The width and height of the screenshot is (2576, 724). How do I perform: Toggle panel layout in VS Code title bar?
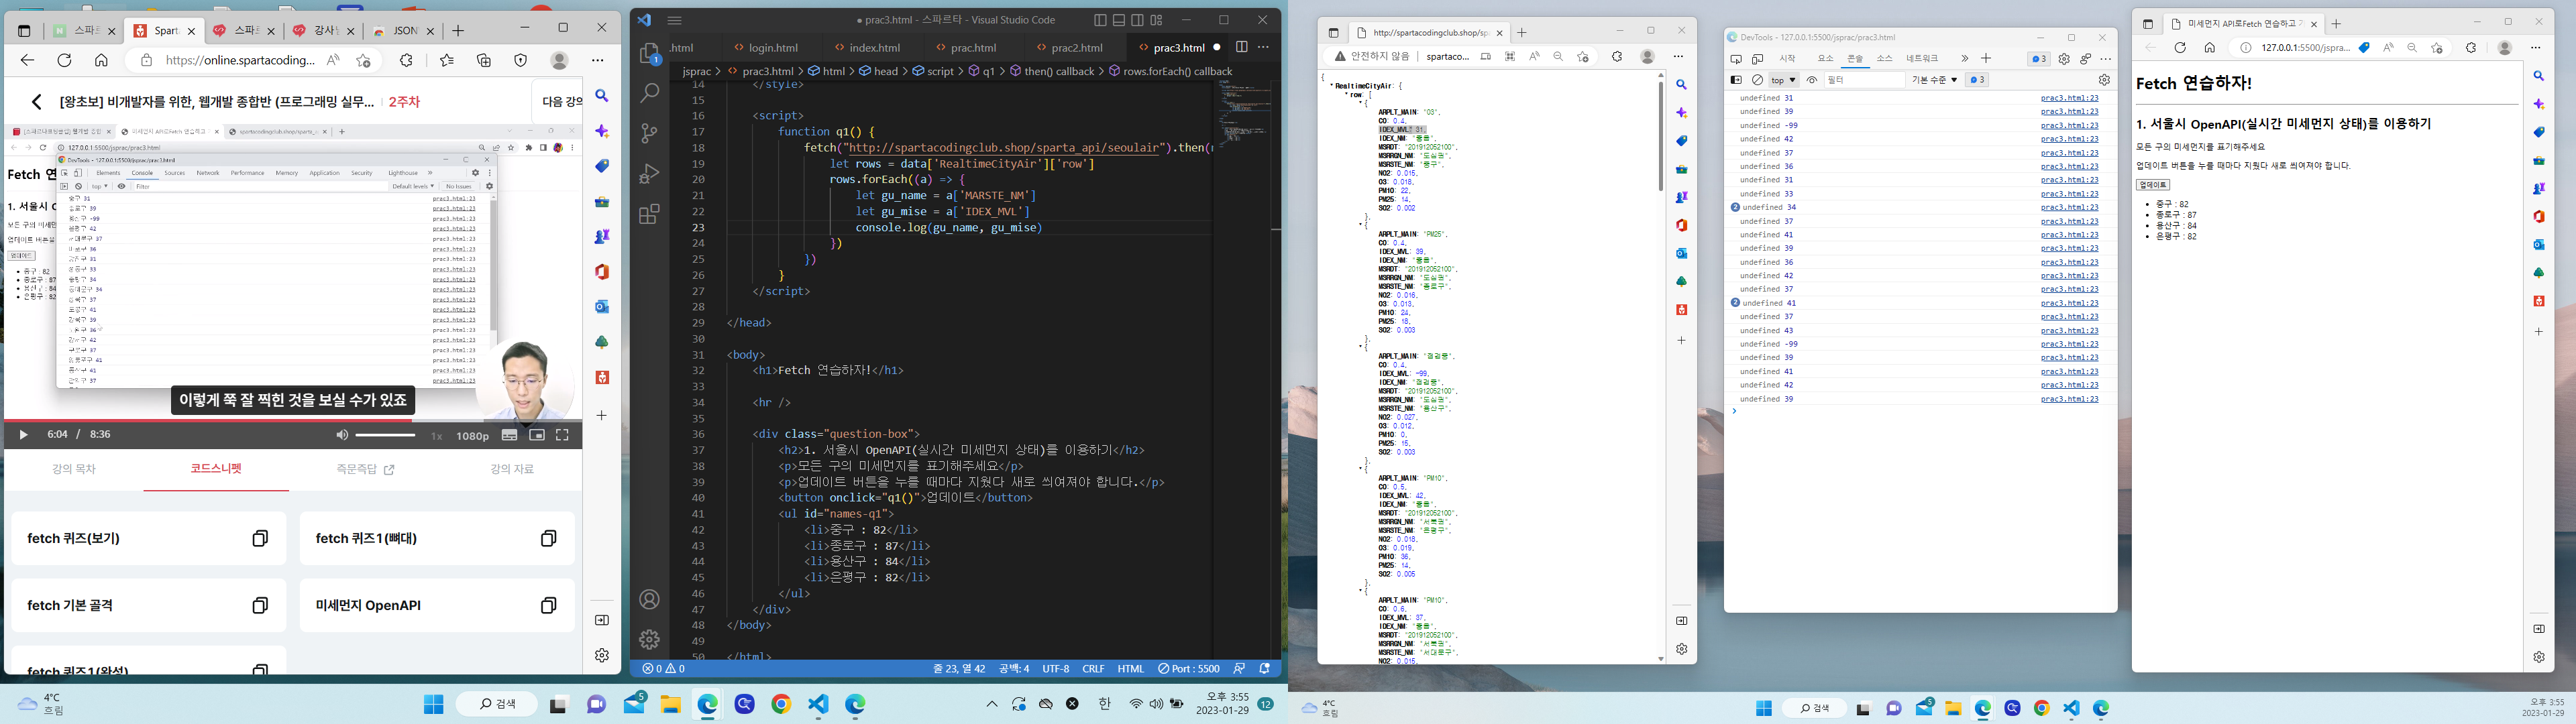pos(1119,20)
